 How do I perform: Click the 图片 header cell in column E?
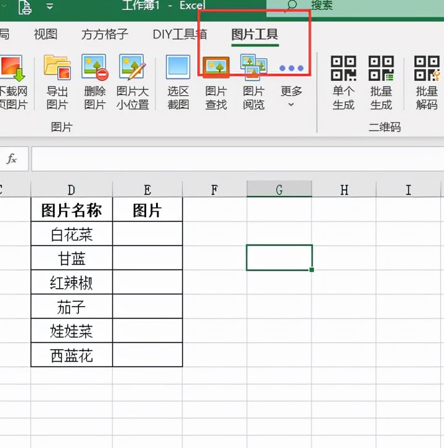pos(147,209)
